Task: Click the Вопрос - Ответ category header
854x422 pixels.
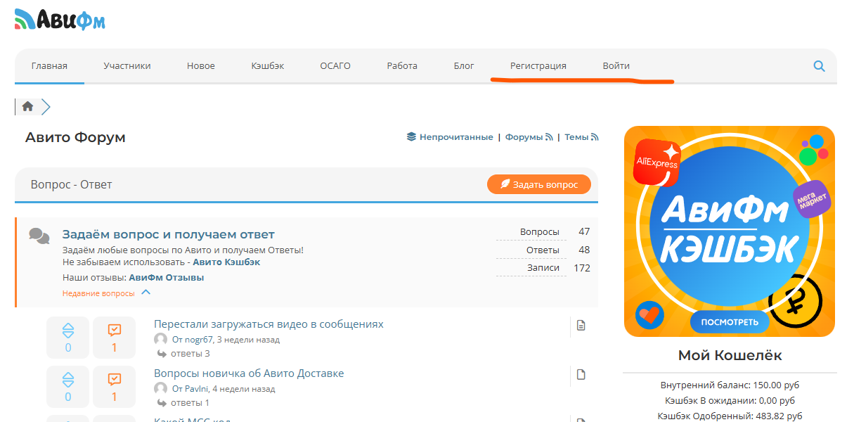Action: [72, 185]
